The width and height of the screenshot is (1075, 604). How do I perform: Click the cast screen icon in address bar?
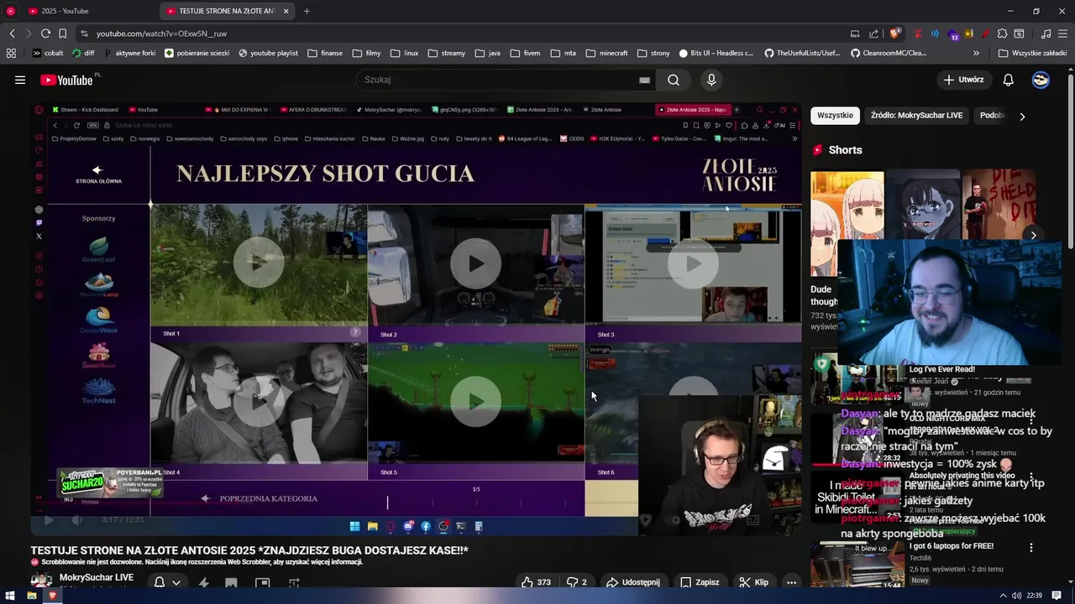(x=855, y=34)
